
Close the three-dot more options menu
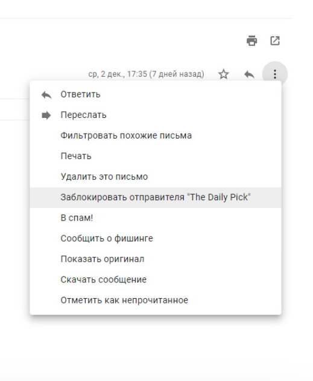click(275, 74)
